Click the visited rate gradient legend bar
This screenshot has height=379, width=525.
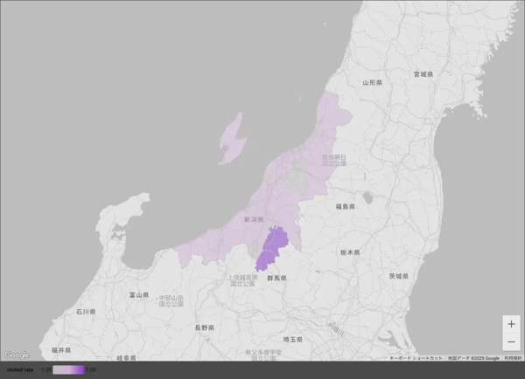tap(68, 369)
